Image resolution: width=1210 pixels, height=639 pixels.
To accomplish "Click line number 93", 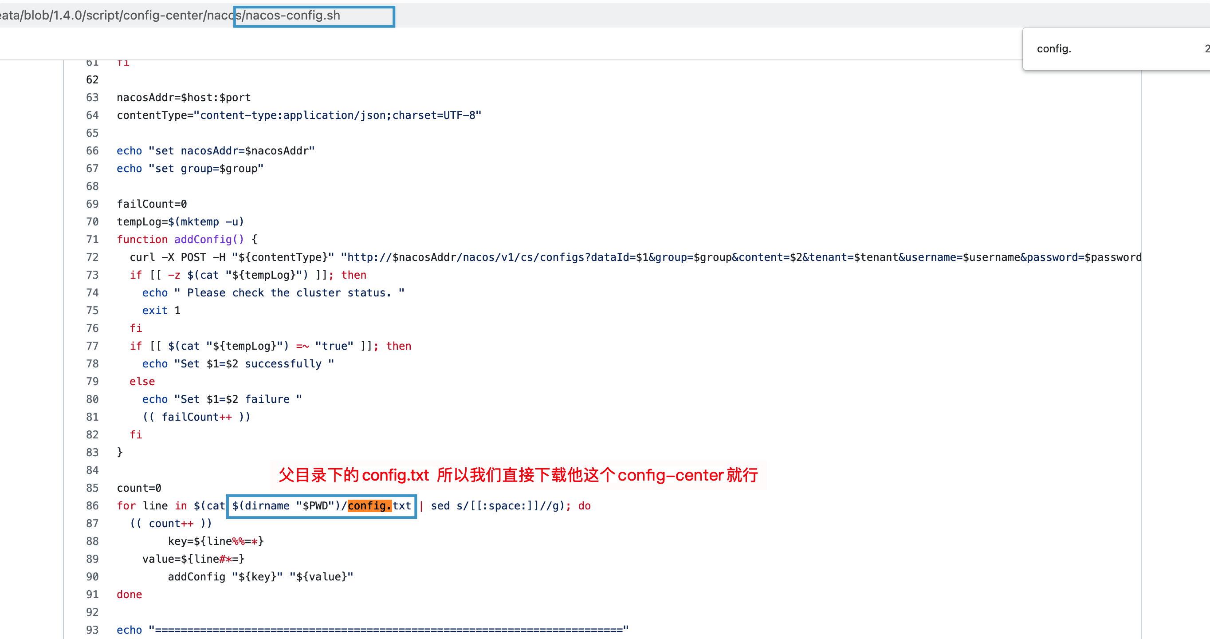I will tap(92, 630).
